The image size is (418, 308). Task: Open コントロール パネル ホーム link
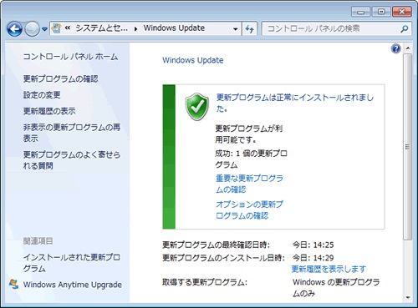(70, 57)
